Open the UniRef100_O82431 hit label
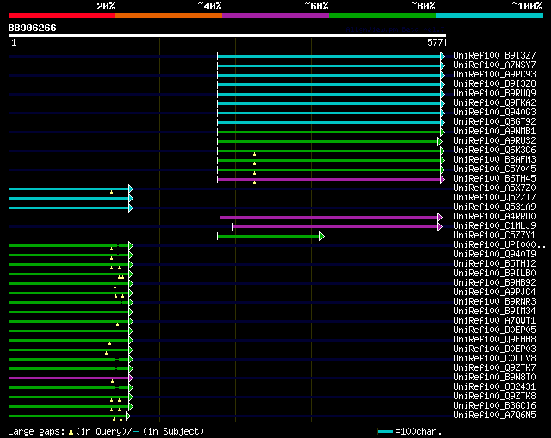This screenshot has width=551, height=438. click(x=493, y=387)
